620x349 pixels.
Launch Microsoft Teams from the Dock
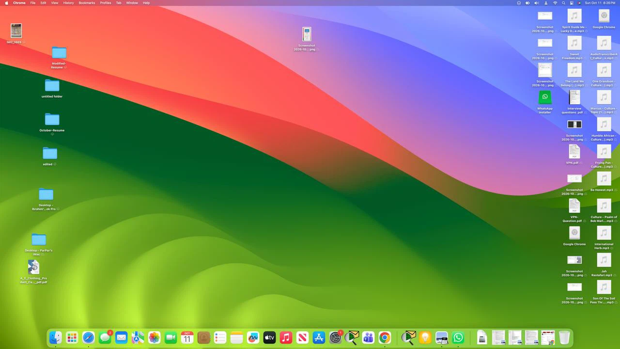(x=369, y=337)
